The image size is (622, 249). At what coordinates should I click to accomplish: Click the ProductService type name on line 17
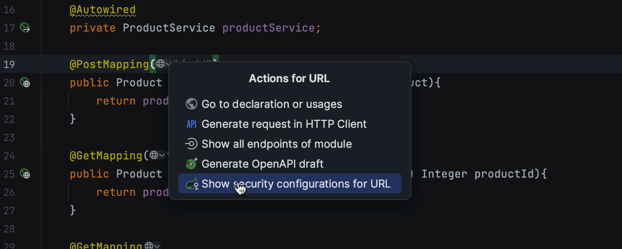pos(169,28)
